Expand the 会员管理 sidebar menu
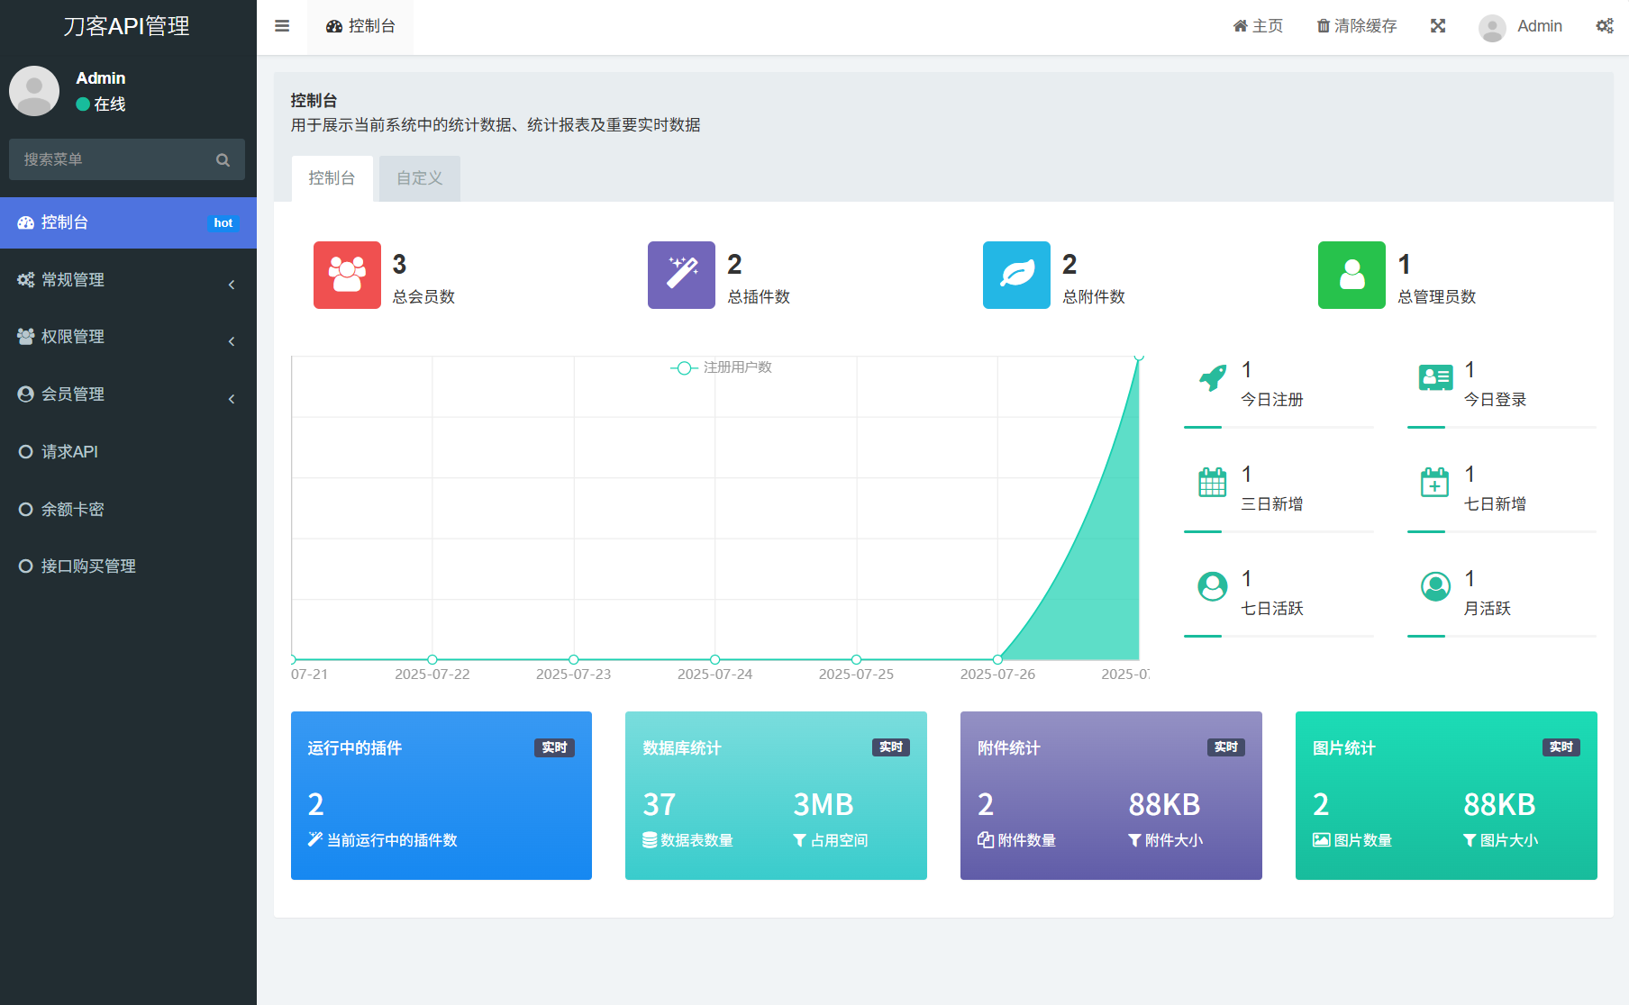Screen dimensions: 1629x1005 pyautogui.click(x=126, y=394)
